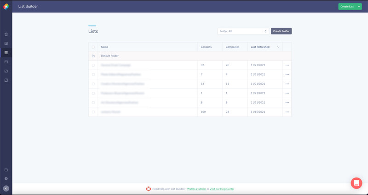The height and width of the screenshot is (195, 368).
Task: Click the Default Folder row
Action: pyautogui.click(x=190, y=56)
